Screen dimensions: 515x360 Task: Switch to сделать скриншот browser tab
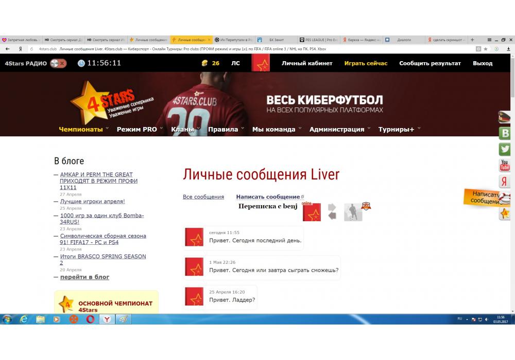(447, 40)
